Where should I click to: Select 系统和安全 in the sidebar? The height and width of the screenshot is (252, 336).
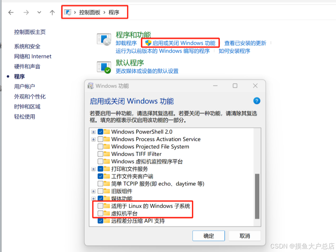click(x=27, y=46)
